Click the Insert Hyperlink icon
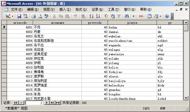 83,16
